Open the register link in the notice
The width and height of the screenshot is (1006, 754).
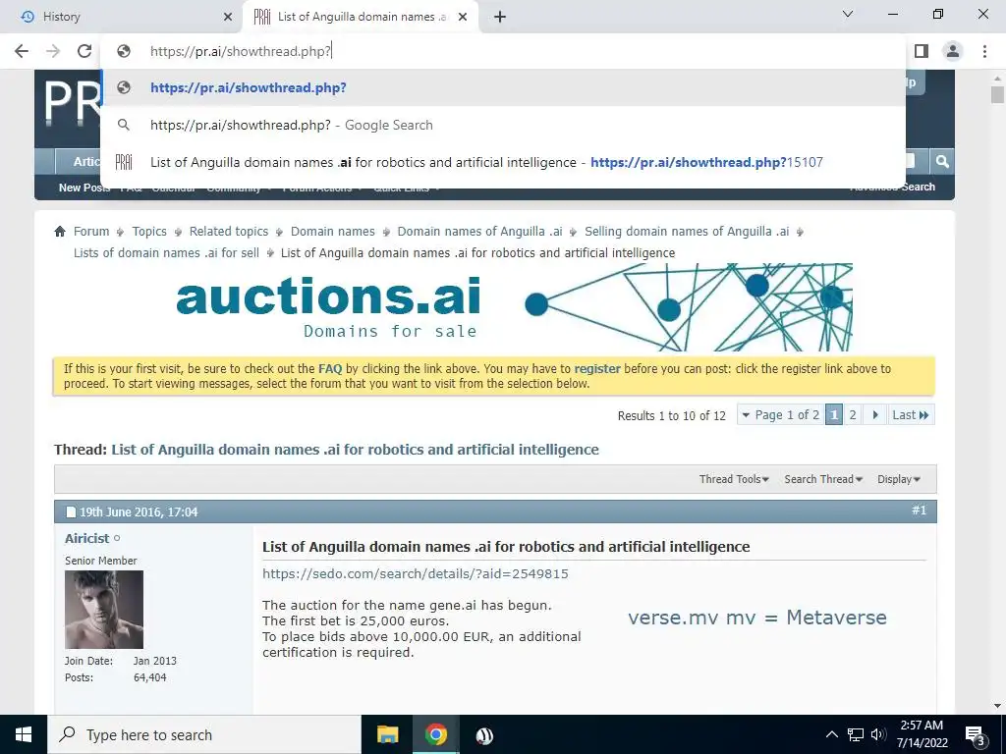pyautogui.click(x=596, y=369)
